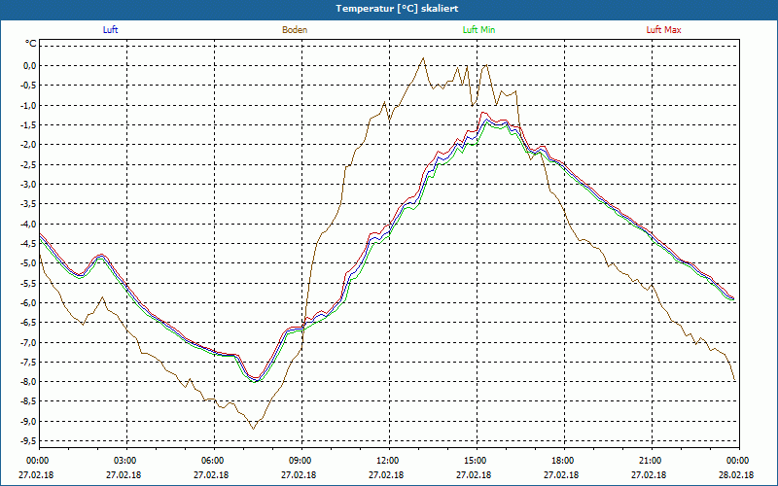Screen dimensions: 778x486
Task: Click the -5,0 y-axis value
Action: [28, 263]
